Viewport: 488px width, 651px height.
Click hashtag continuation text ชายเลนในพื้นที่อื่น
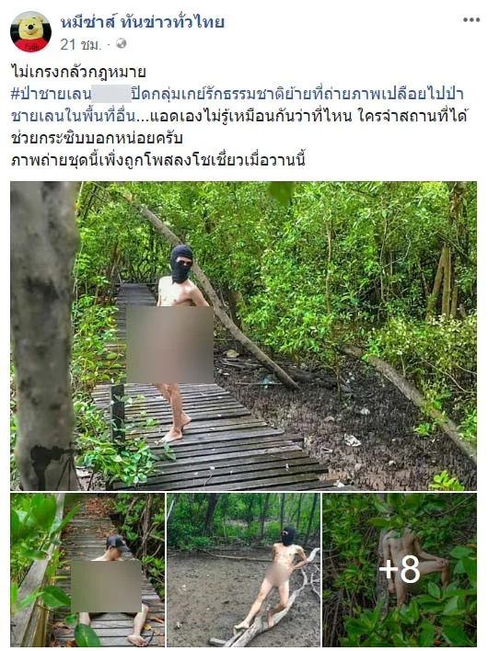click(x=73, y=116)
